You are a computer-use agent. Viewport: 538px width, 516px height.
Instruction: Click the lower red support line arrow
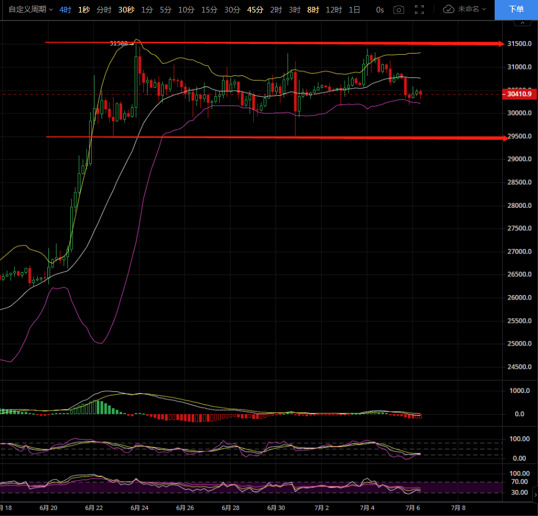click(x=502, y=138)
